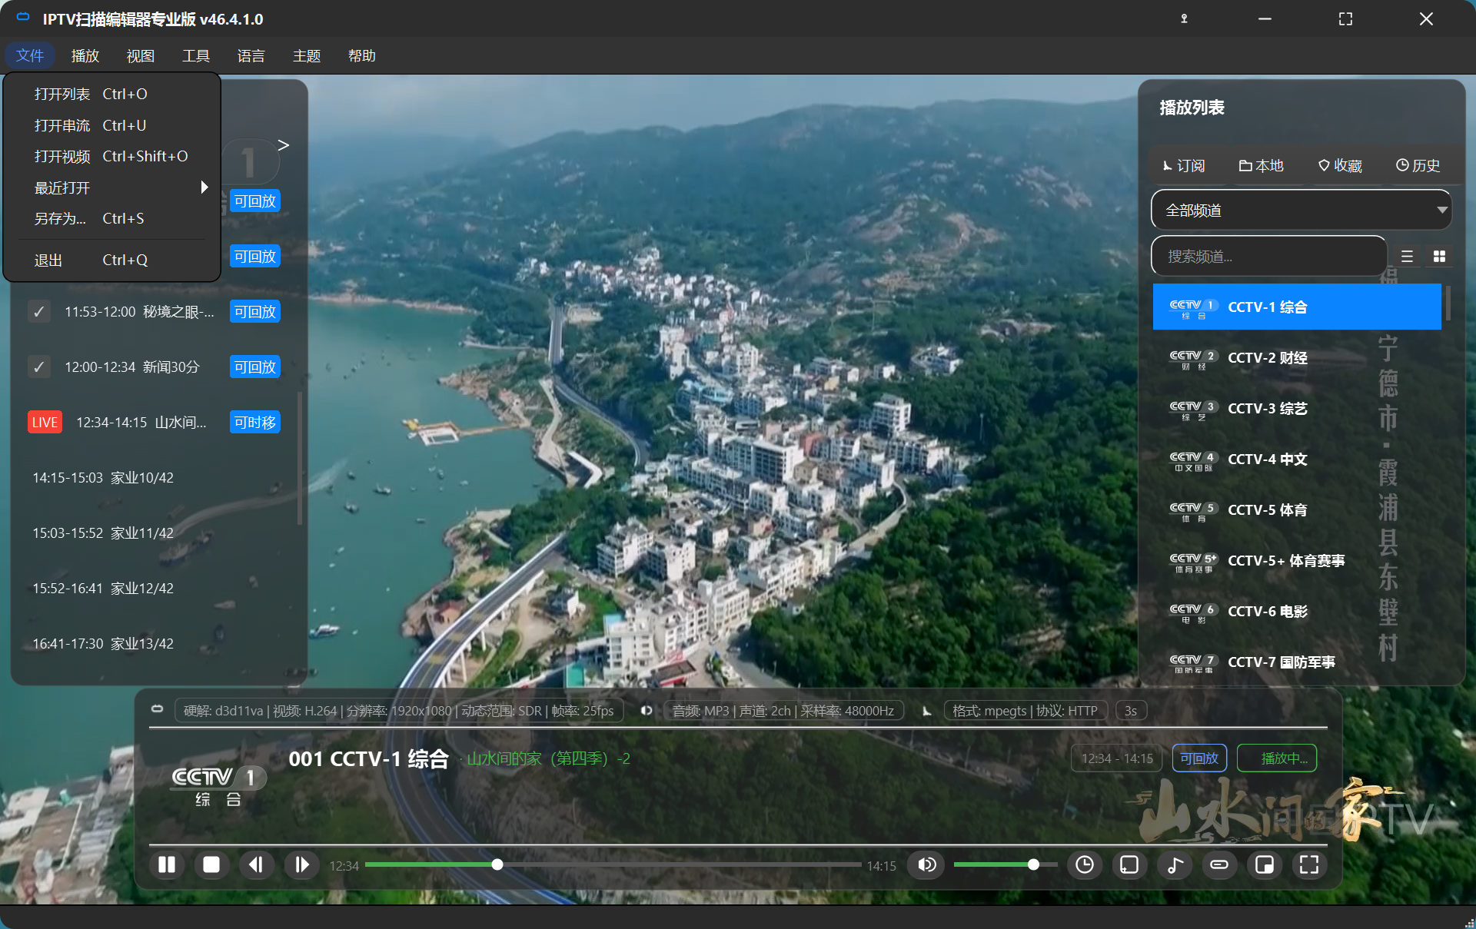Select CCTV-5+ 体育赛事 channel
1476x929 pixels.
1297,560
